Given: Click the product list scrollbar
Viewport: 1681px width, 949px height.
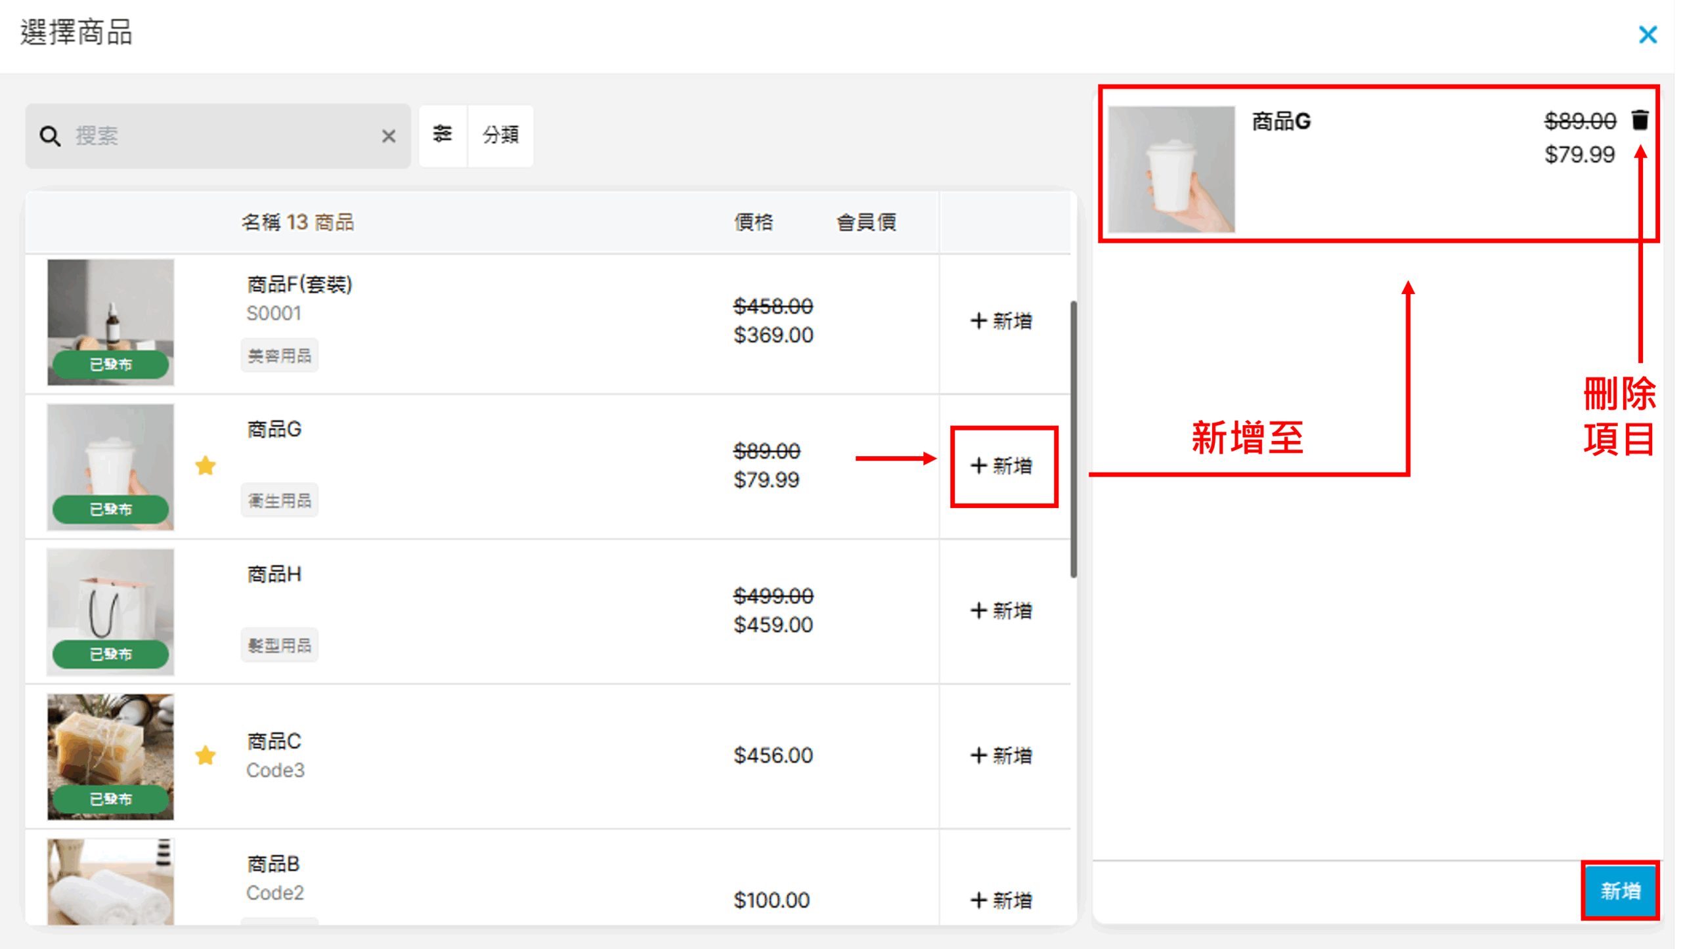Looking at the screenshot, I should [x=1074, y=440].
